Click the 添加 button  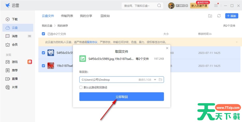point(232,16)
